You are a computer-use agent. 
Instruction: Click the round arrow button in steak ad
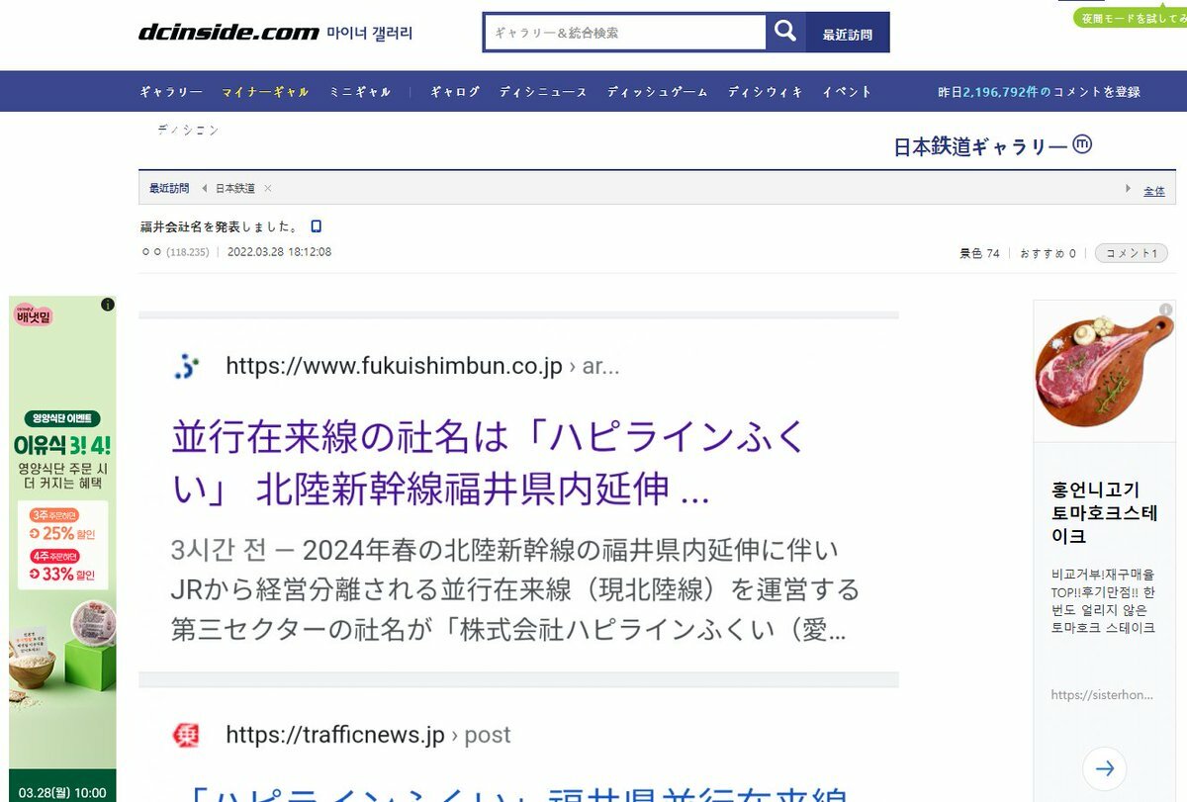point(1105,768)
